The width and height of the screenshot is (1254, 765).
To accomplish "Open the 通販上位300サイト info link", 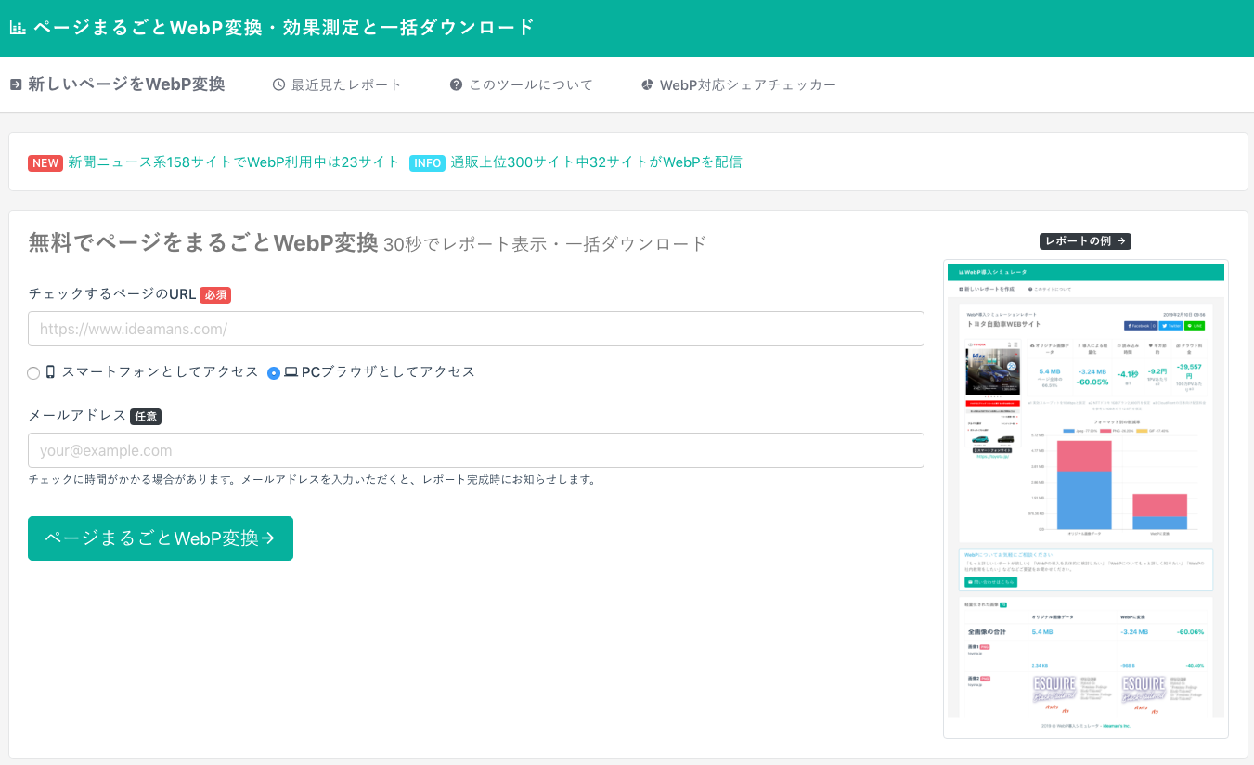I will pos(596,162).
